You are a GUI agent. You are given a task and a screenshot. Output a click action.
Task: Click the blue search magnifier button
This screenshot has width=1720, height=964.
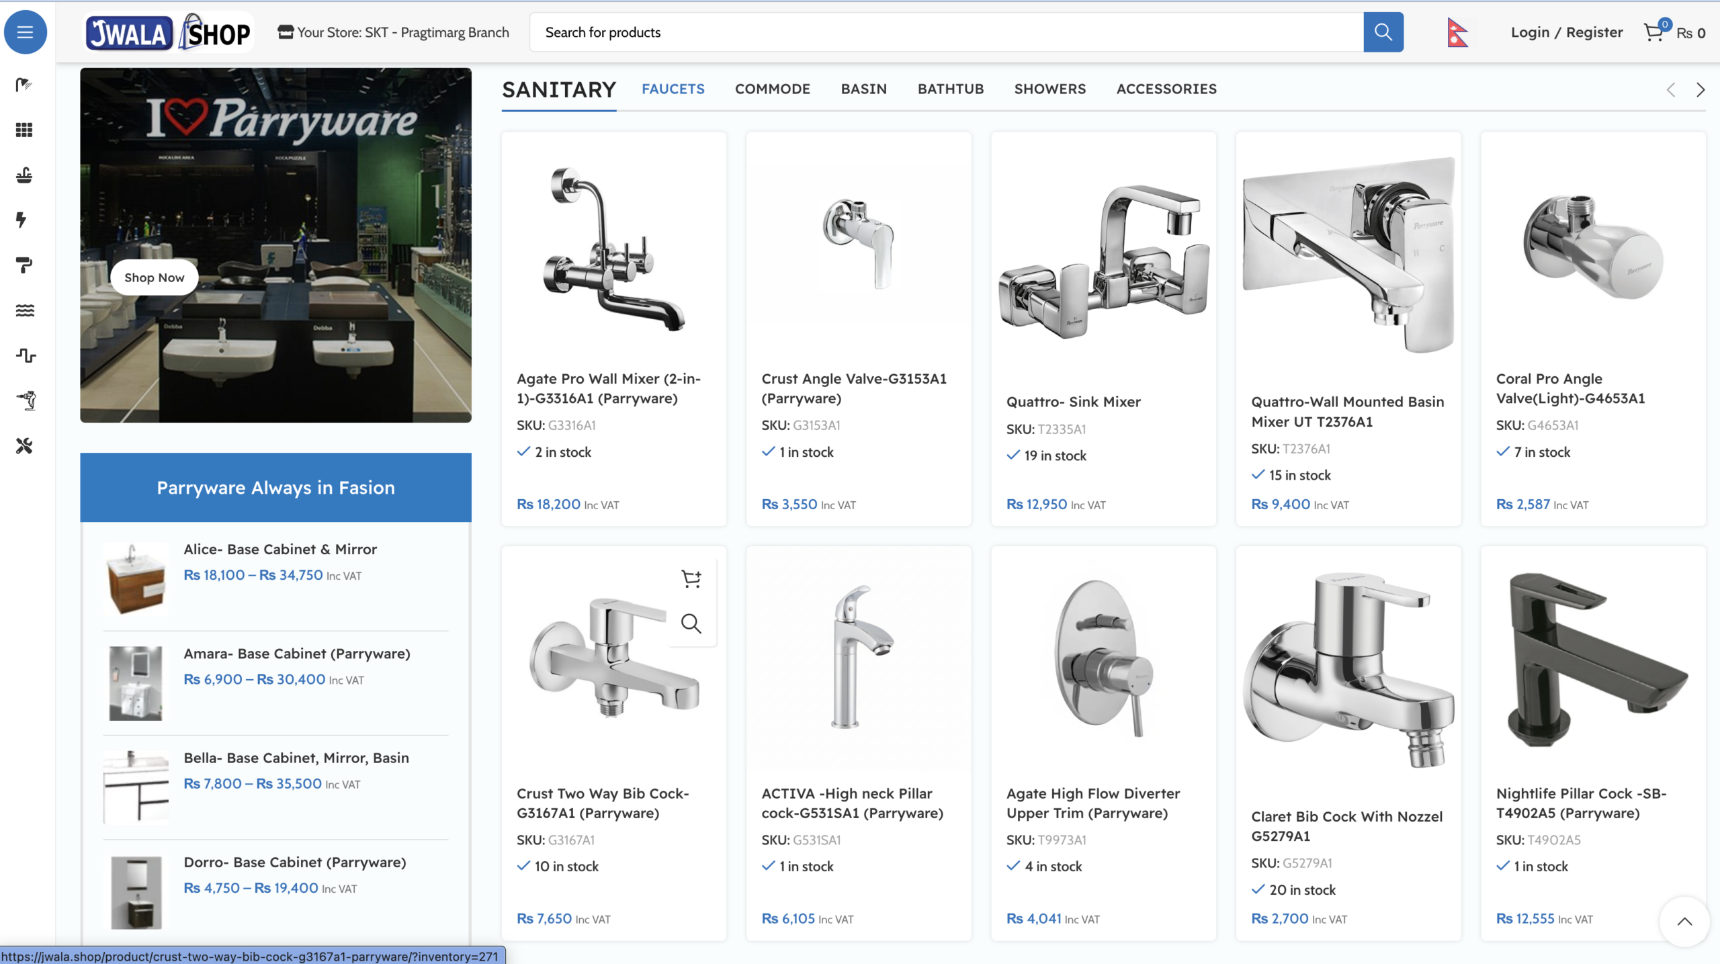(1383, 32)
